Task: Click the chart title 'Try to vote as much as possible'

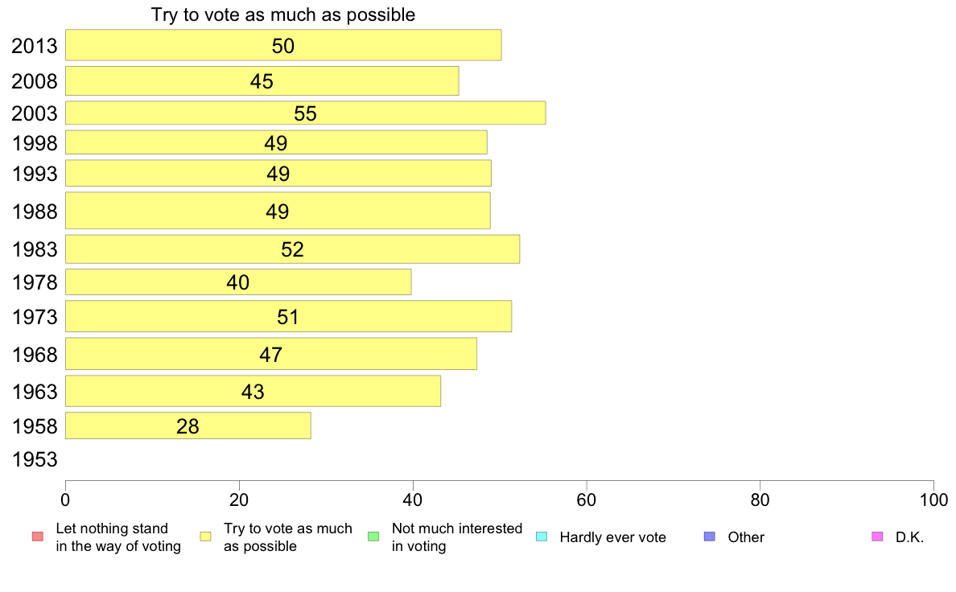Action: (x=283, y=14)
